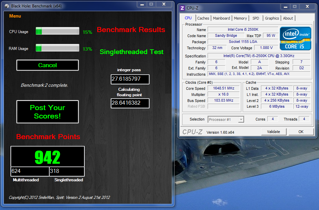Click the Singlethreaded score 318 field
The image size is (319, 210).
click(x=67, y=171)
